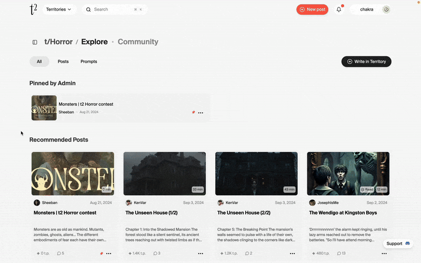Click KenVar avatar on Unseen House (1/2)

click(x=128, y=203)
